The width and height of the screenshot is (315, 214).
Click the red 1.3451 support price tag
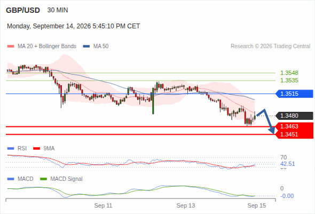295,134
